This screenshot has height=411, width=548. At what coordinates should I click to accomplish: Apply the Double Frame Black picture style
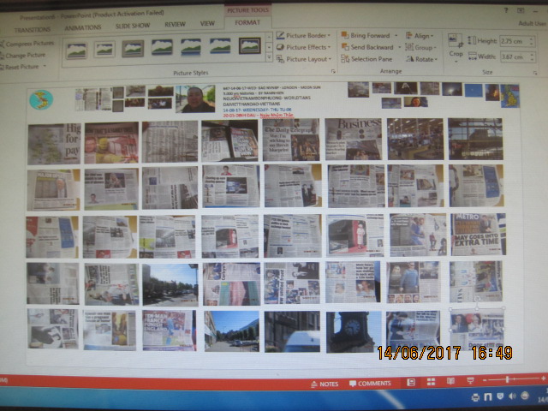coord(249,45)
